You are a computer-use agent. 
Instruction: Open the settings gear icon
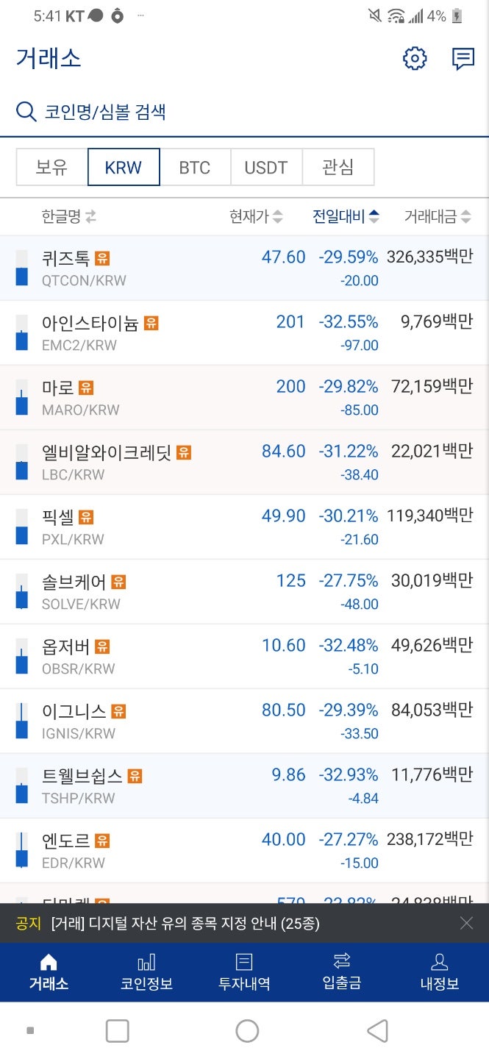click(415, 59)
